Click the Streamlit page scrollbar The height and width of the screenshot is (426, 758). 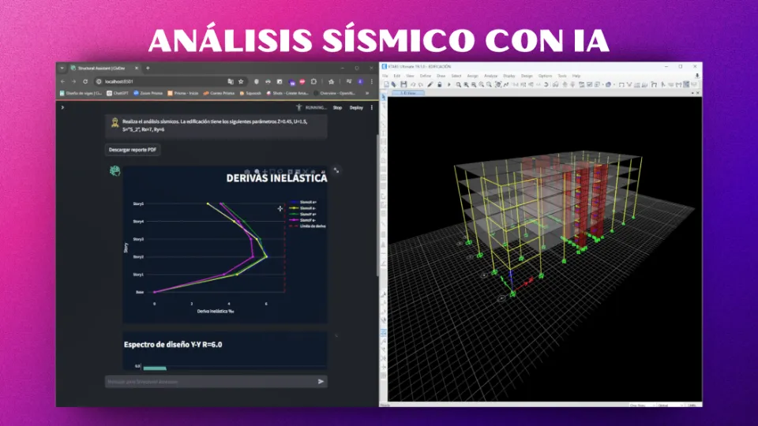click(377, 205)
